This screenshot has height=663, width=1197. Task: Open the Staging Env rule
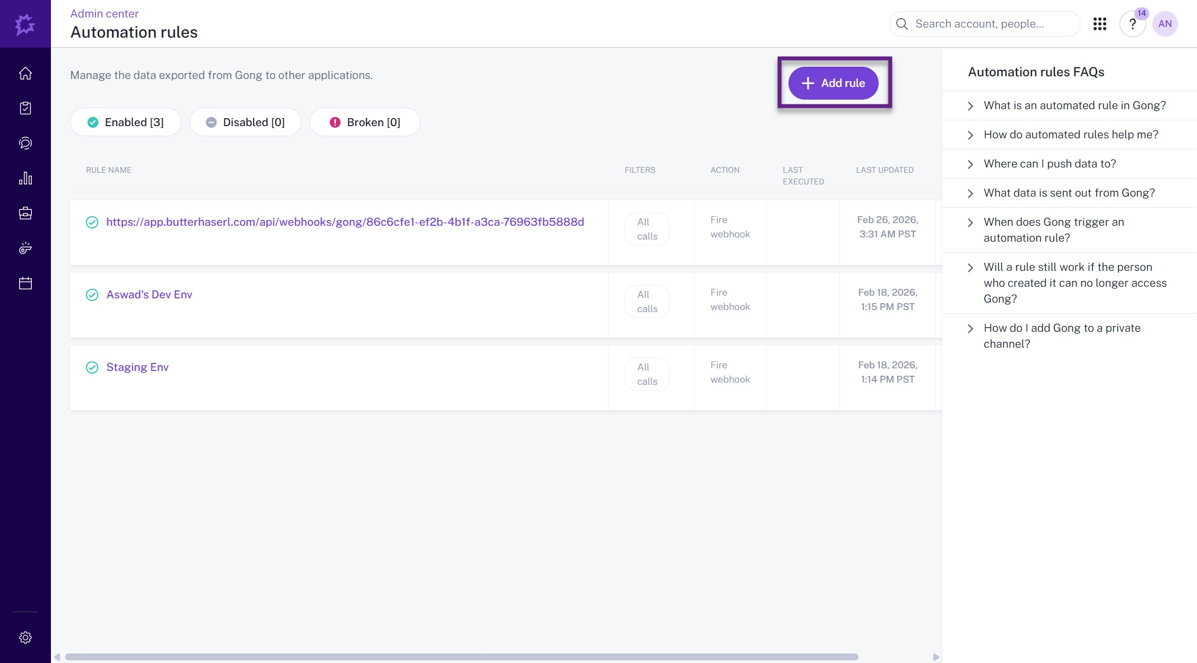pyautogui.click(x=137, y=367)
